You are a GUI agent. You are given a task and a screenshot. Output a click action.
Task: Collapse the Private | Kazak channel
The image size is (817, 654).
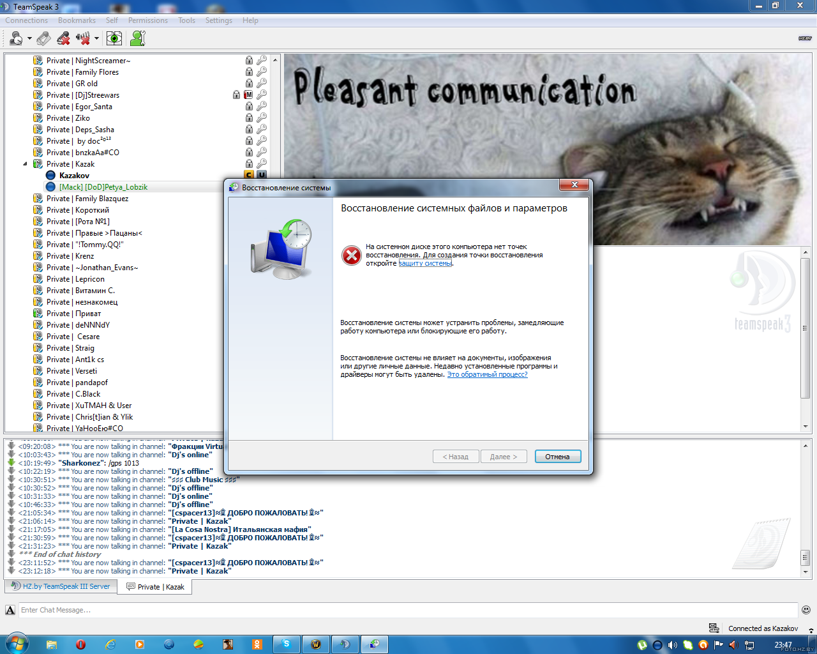click(x=26, y=164)
